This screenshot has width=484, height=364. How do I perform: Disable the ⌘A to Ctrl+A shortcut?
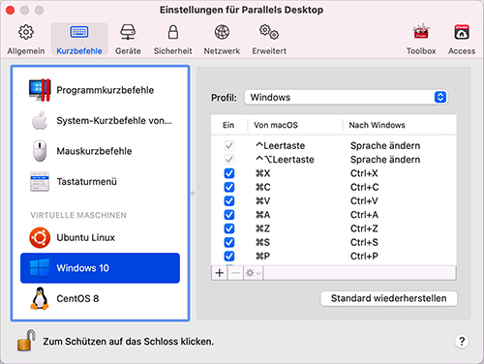tap(229, 215)
